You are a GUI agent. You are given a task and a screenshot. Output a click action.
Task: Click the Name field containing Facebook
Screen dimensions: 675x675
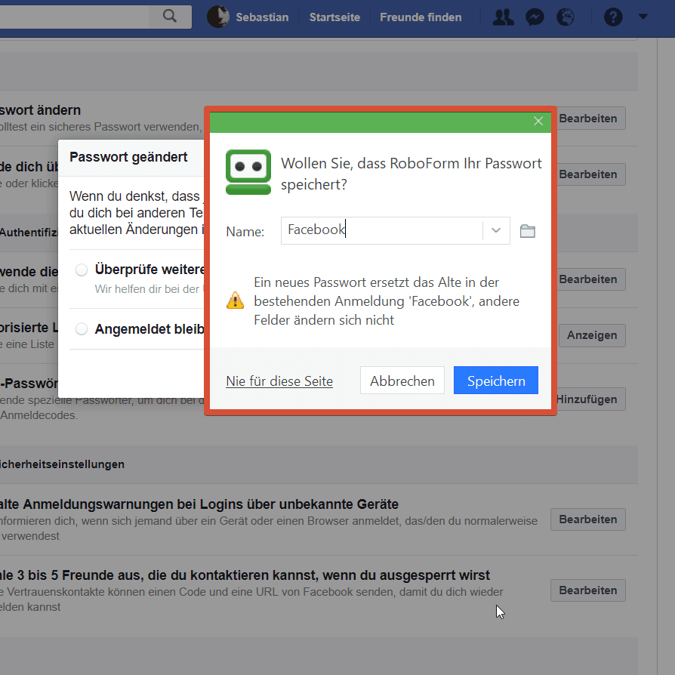coord(381,230)
